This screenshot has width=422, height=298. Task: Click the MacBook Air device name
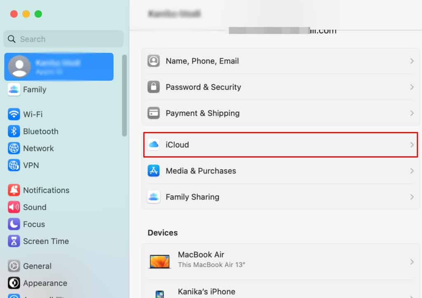click(201, 255)
